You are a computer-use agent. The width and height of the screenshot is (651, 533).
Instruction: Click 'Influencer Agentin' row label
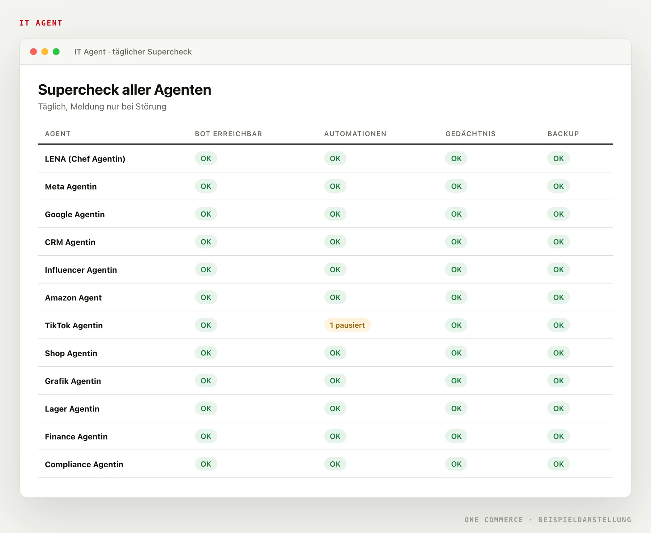click(x=81, y=270)
